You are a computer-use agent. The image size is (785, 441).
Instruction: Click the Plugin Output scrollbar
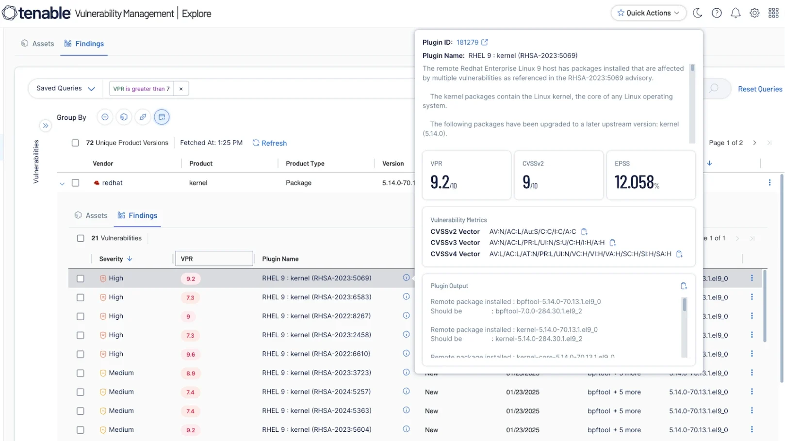[685, 327]
